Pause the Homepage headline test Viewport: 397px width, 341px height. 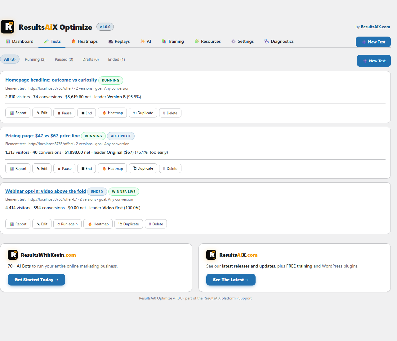[x=64, y=113]
